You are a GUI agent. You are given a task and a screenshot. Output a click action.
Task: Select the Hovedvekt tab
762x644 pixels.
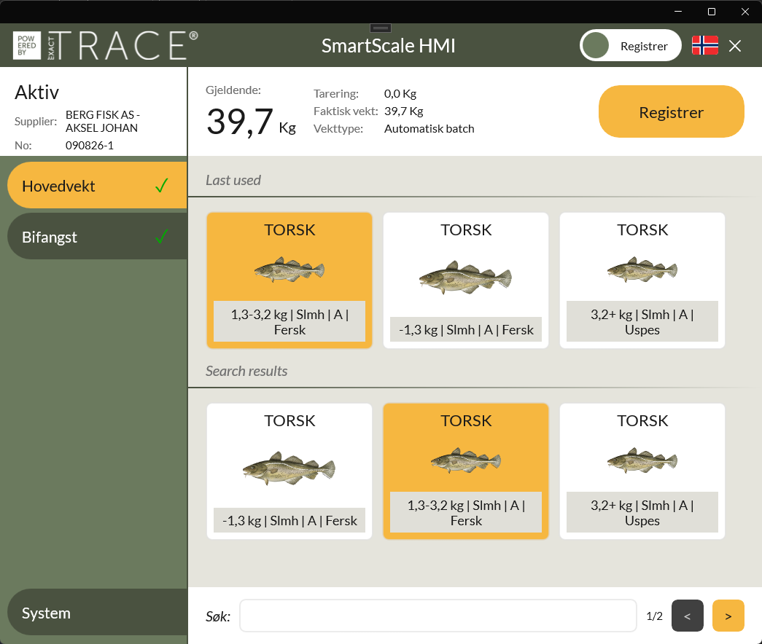tap(97, 186)
